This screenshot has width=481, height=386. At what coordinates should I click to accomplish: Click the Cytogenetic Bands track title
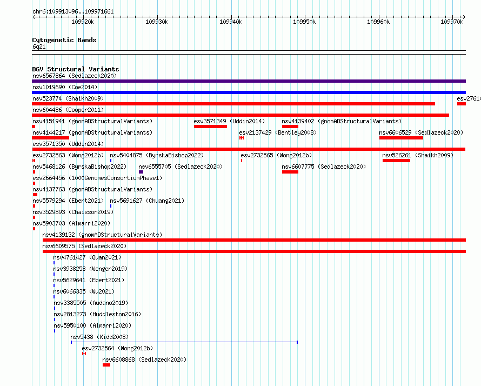click(x=64, y=40)
